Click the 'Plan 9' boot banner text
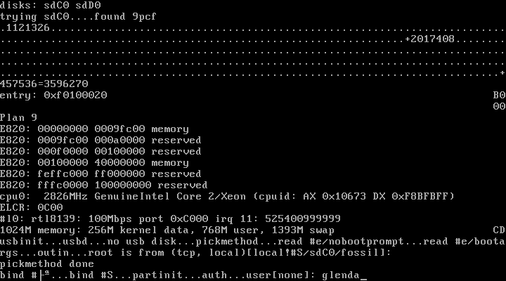The width and height of the screenshot is (506, 281). (x=18, y=117)
